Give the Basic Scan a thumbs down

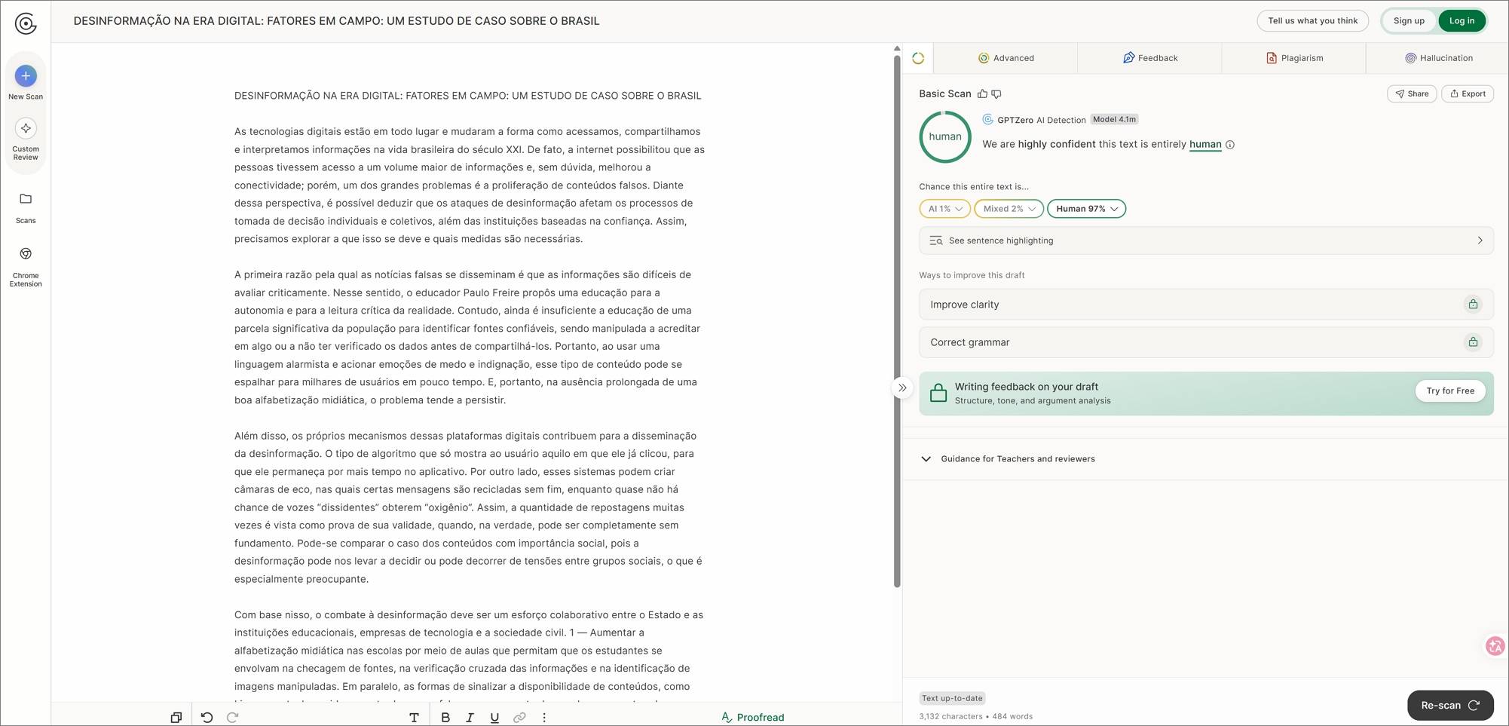tap(996, 94)
